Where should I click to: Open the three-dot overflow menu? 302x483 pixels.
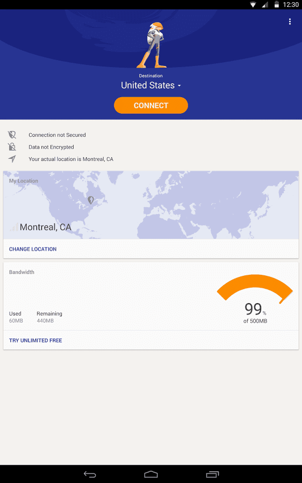[290, 21]
